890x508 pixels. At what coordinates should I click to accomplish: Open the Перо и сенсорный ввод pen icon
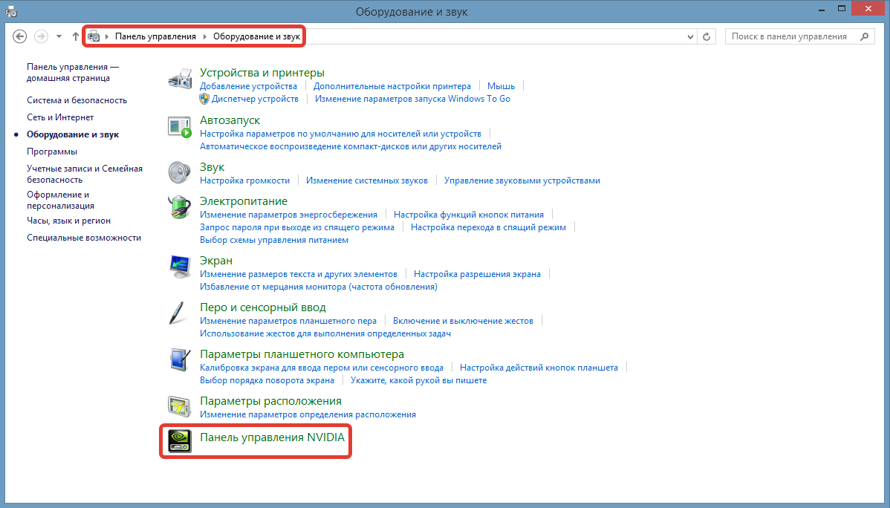178,313
